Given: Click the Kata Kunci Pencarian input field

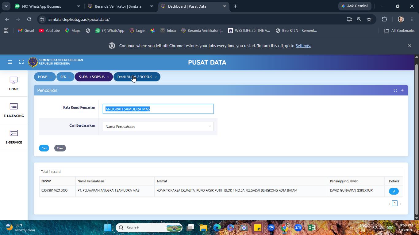Looking at the screenshot, I should coord(158,109).
